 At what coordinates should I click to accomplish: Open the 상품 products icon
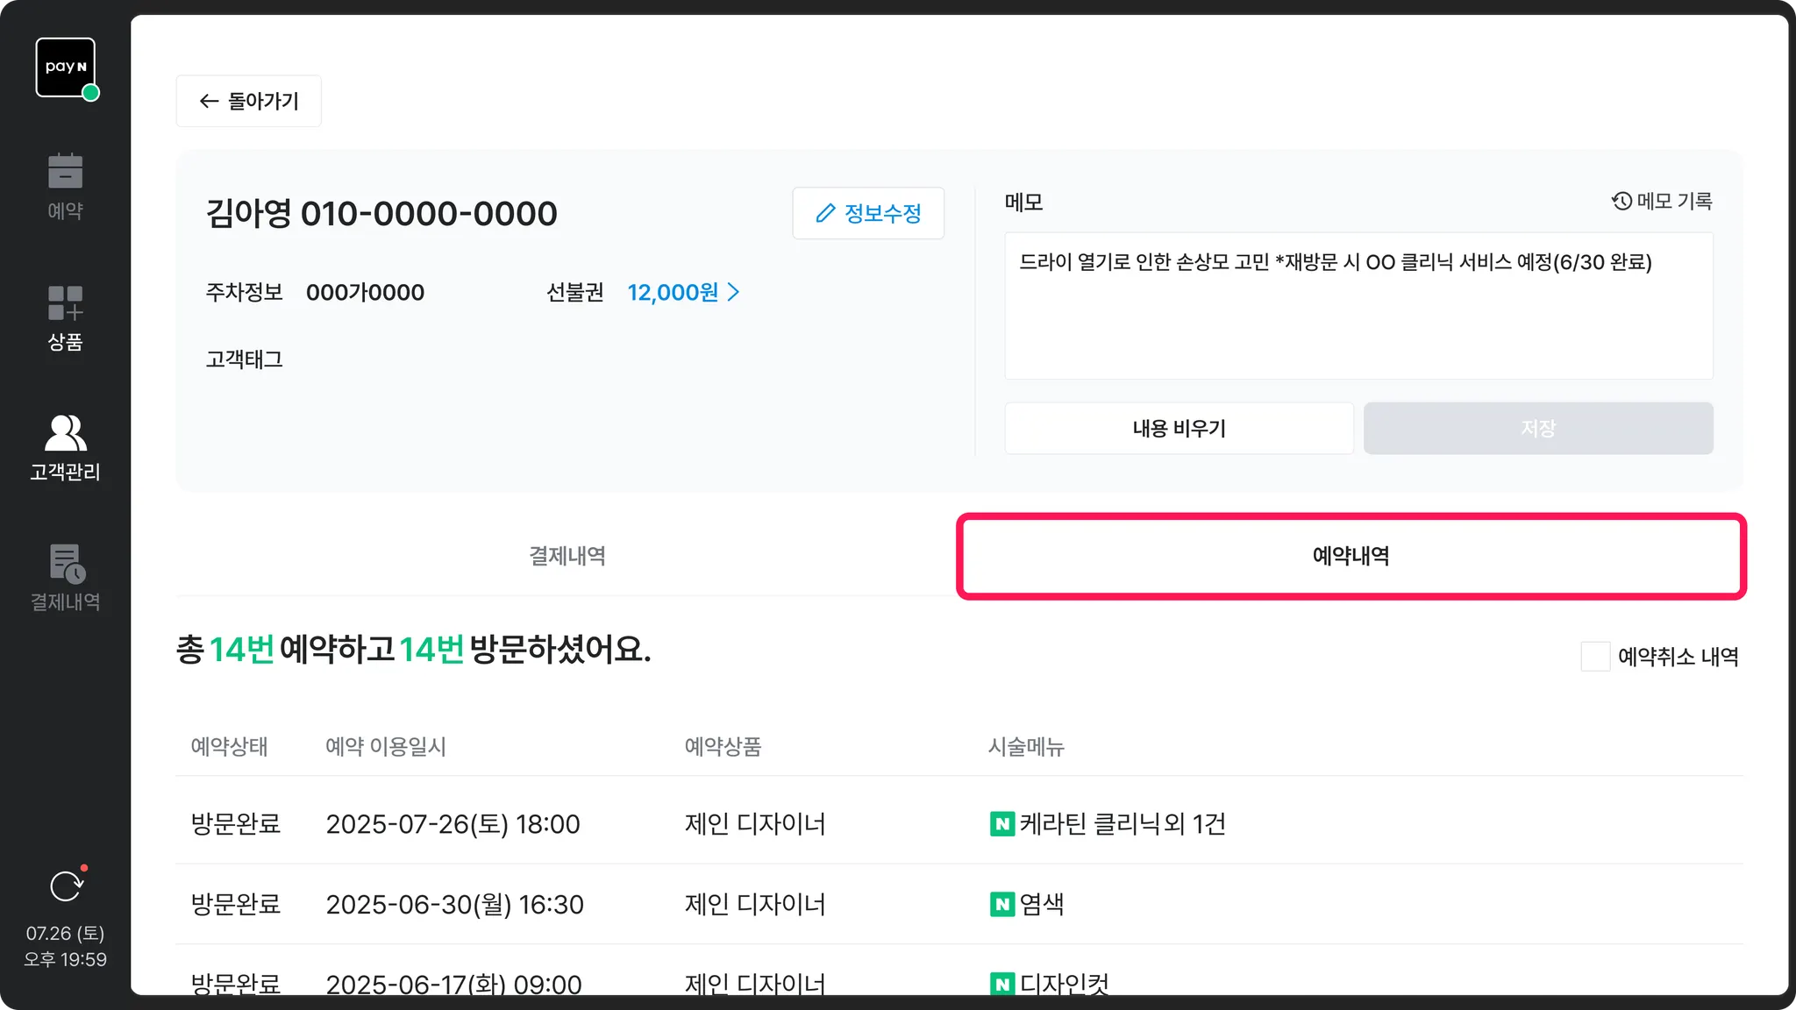click(65, 303)
